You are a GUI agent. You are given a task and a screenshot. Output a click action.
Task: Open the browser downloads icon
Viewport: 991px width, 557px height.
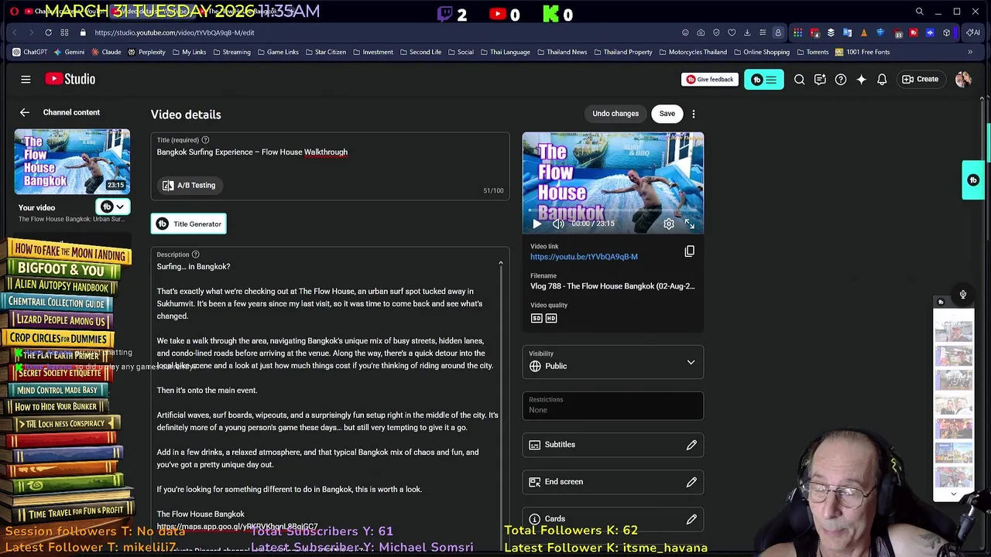[x=747, y=32]
